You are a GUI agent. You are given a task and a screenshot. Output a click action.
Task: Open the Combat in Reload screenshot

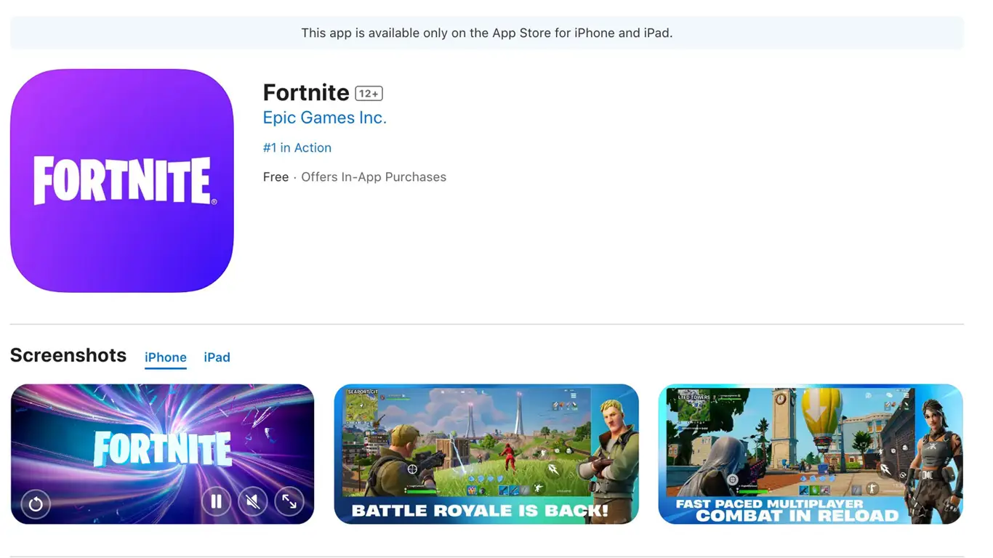click(811, 454)
